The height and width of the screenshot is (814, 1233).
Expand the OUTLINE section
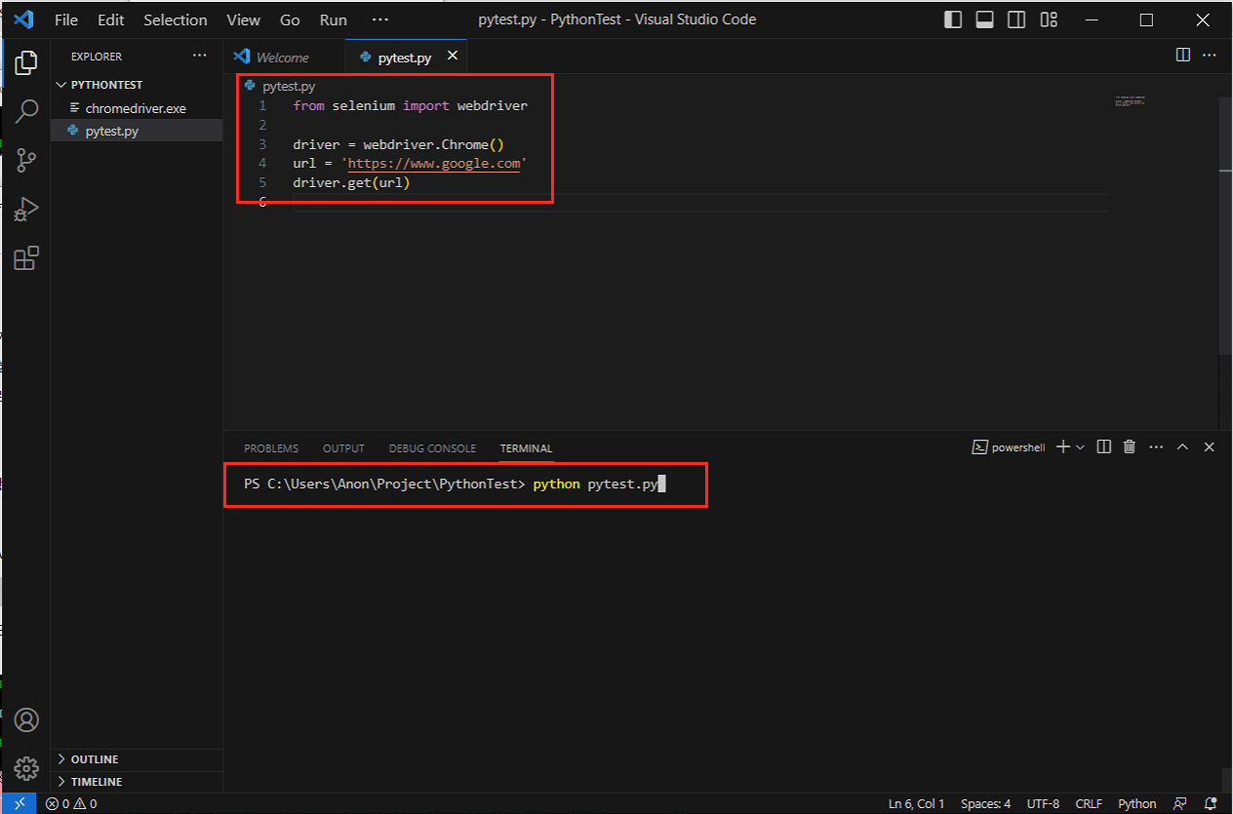click(94, 759)
